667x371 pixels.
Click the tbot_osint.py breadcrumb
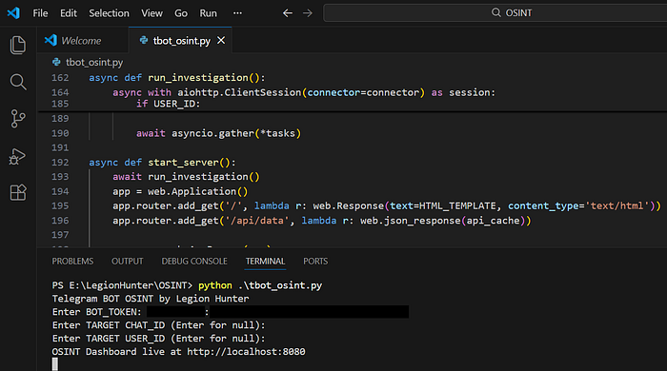click(x=94, y=63)
